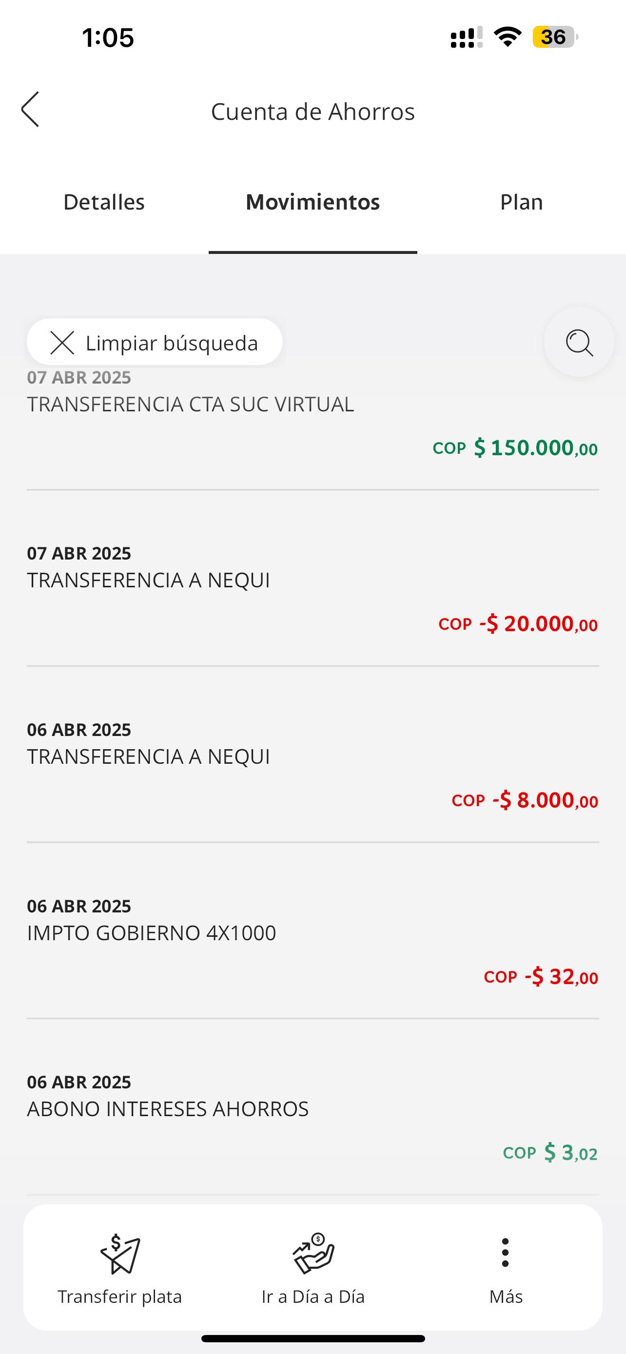Viewport: 626px width, 1354px height.
Task: Open the Plan tab
Action: (x=521, y=202)
